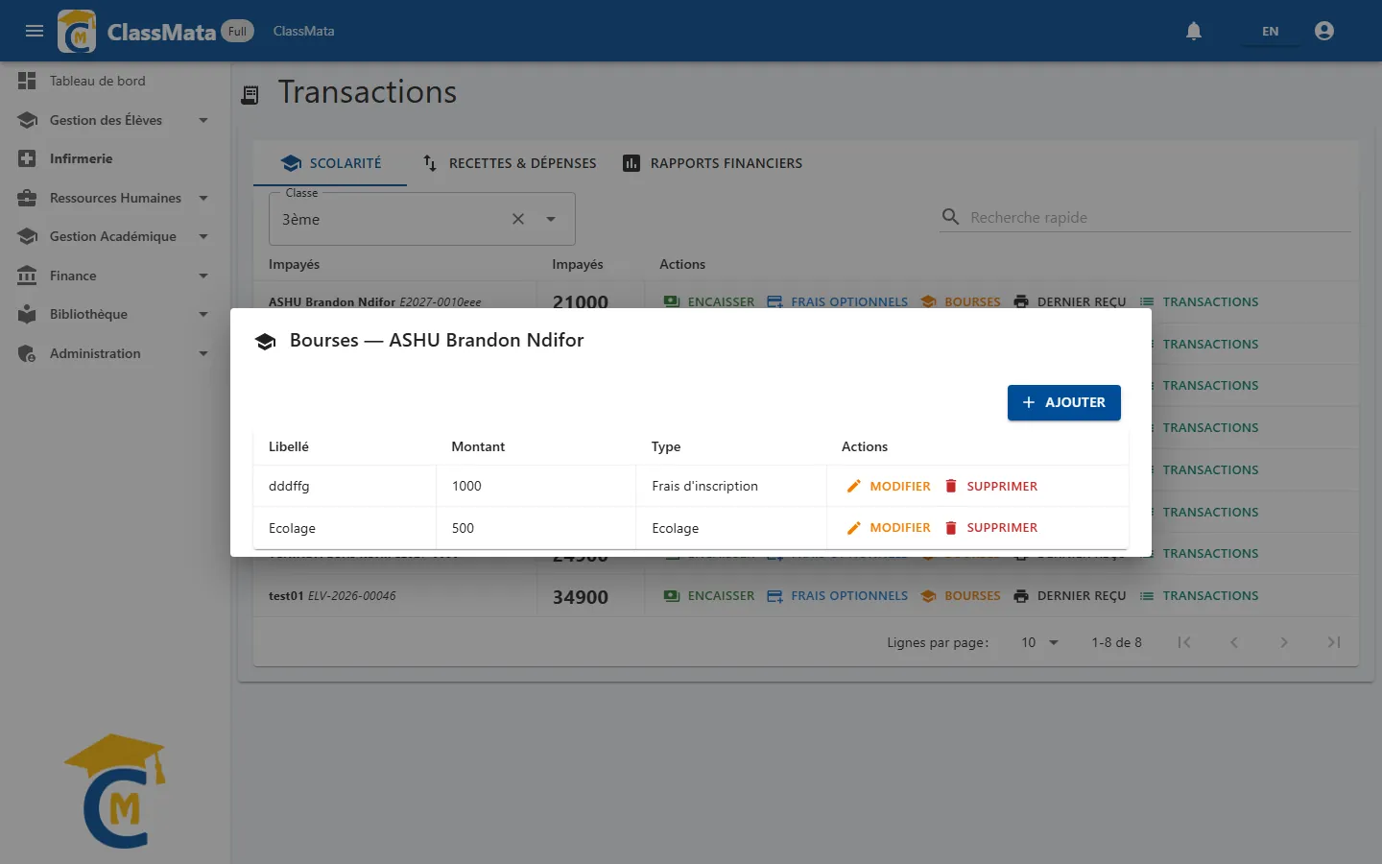Open the user account icon
This screenshot has width=1382, height=864.
click(1324, 31)
